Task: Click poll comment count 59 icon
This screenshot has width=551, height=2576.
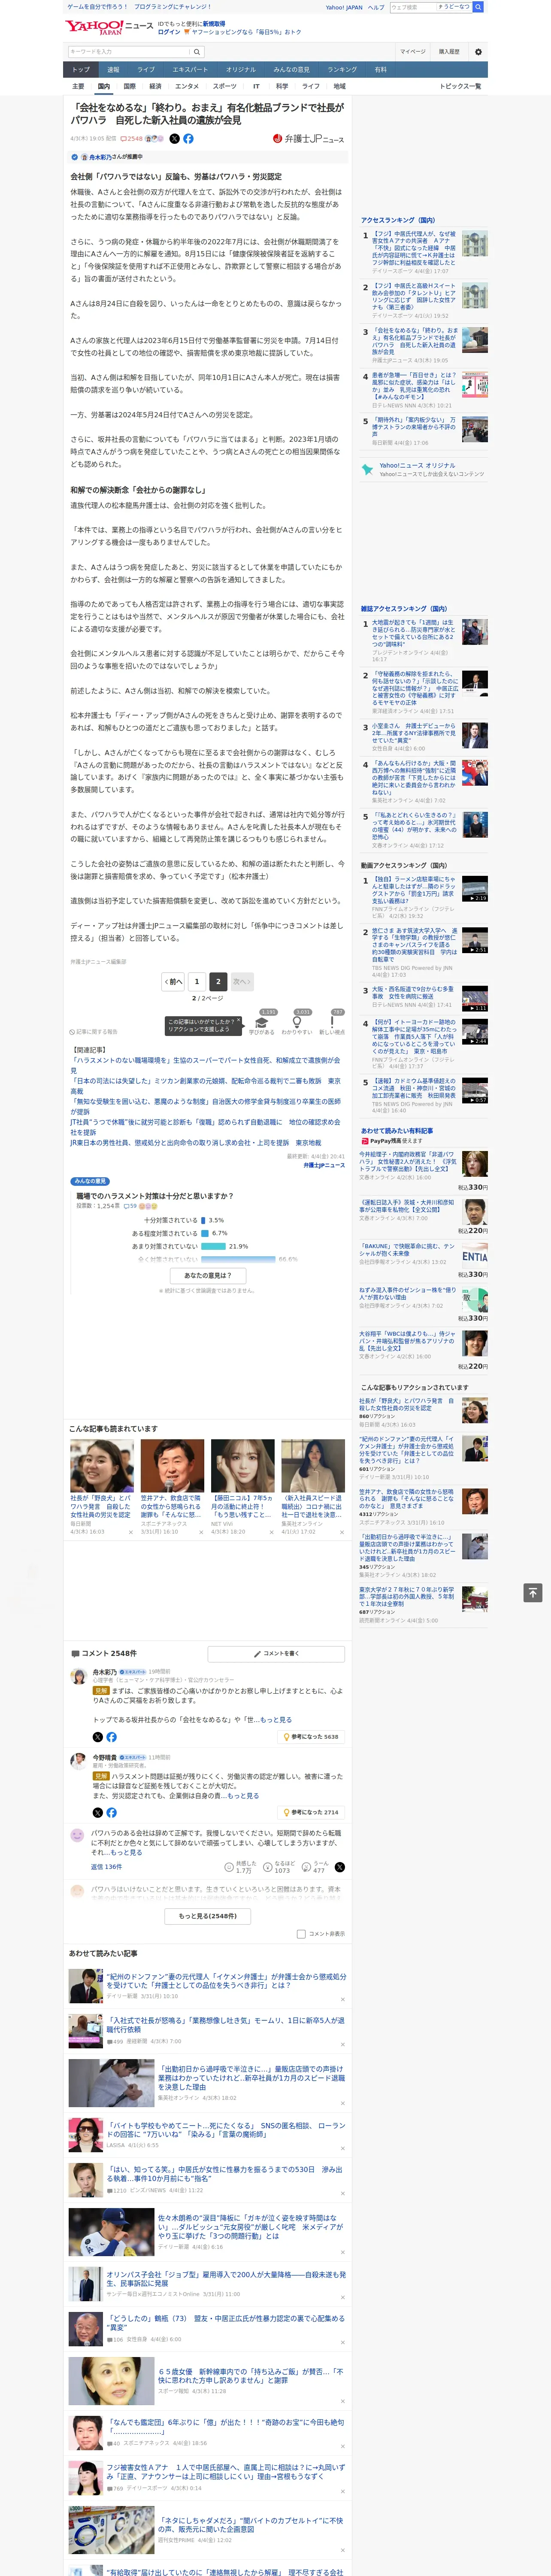Action: click(131, 1206)
